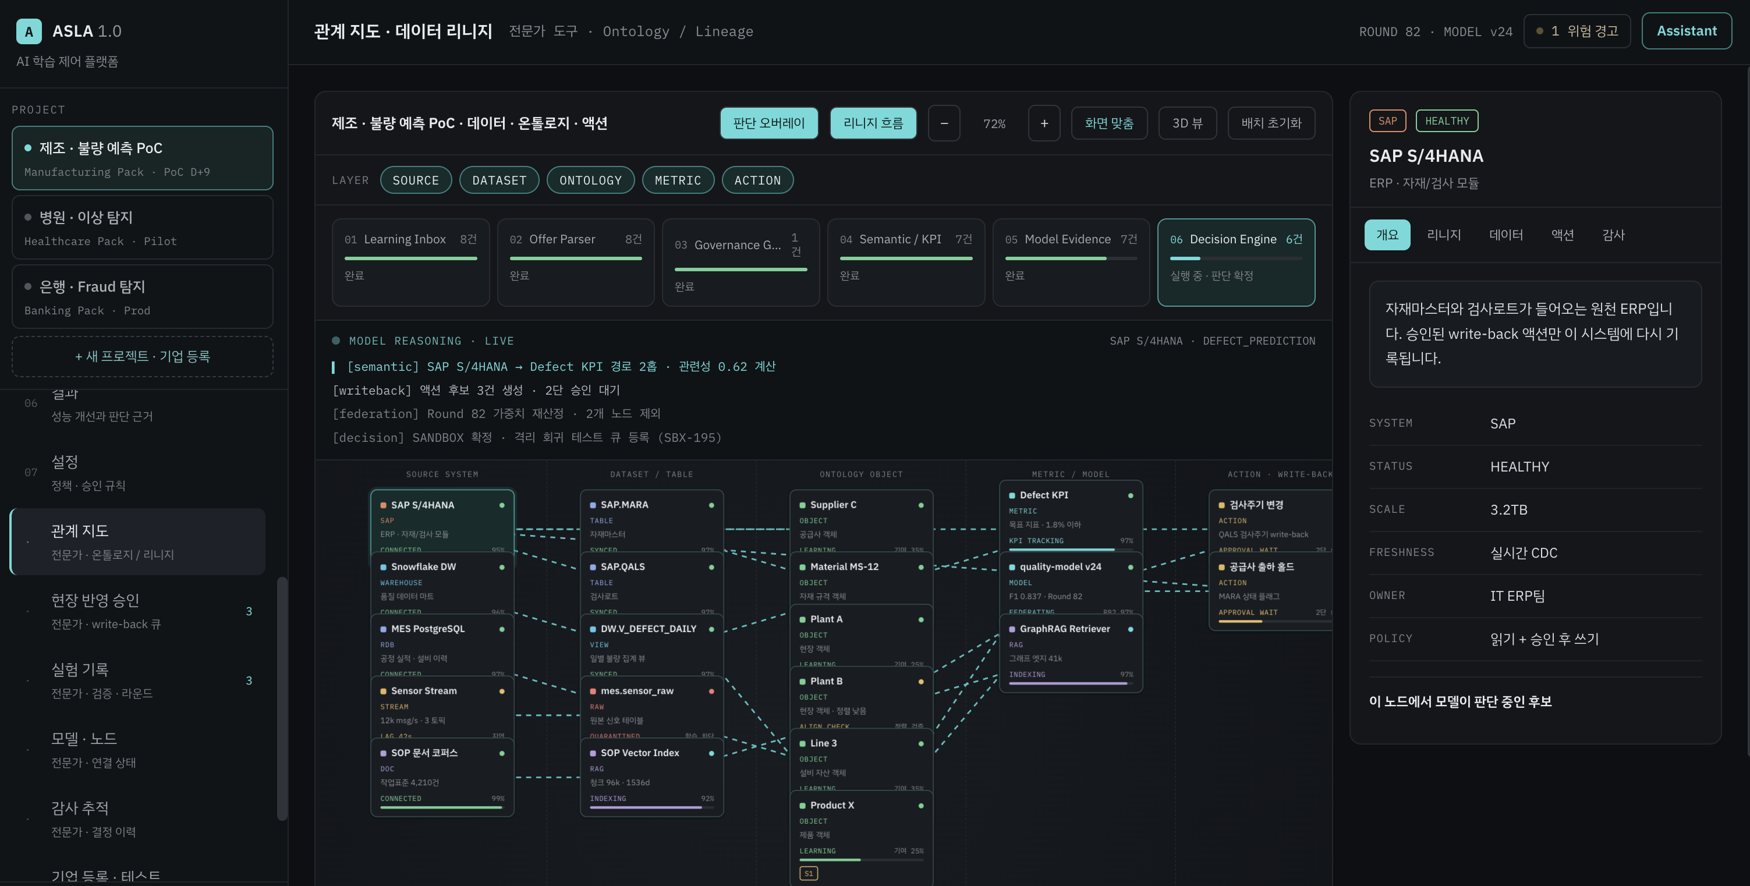The width and height of the screenshot is (1750, 886).
Task: Open the 02 Offer Parser stage card
Action: click(x=575, y=263)
